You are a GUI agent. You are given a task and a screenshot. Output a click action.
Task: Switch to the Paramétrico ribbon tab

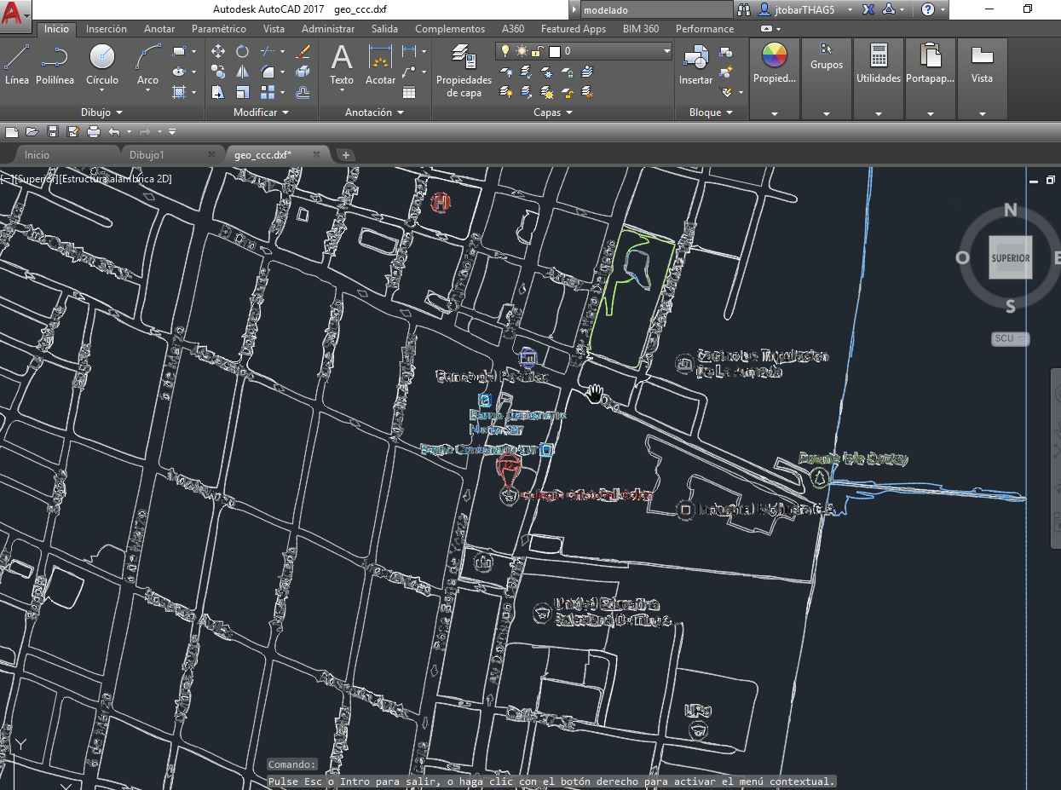219,29
